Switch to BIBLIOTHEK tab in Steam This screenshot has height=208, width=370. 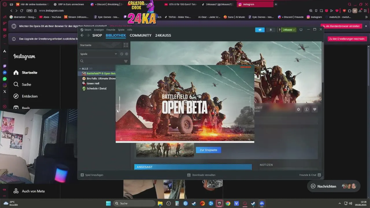click(116, 35)
